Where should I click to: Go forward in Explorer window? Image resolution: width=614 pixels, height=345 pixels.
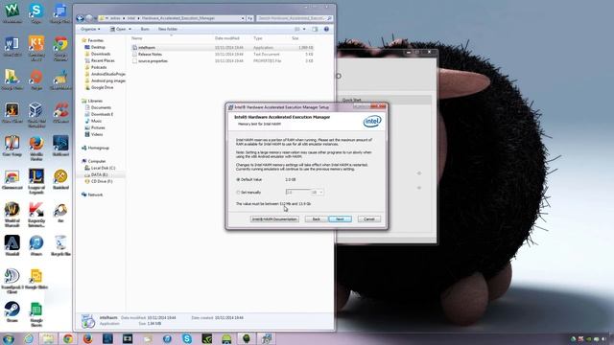(89, 18)
